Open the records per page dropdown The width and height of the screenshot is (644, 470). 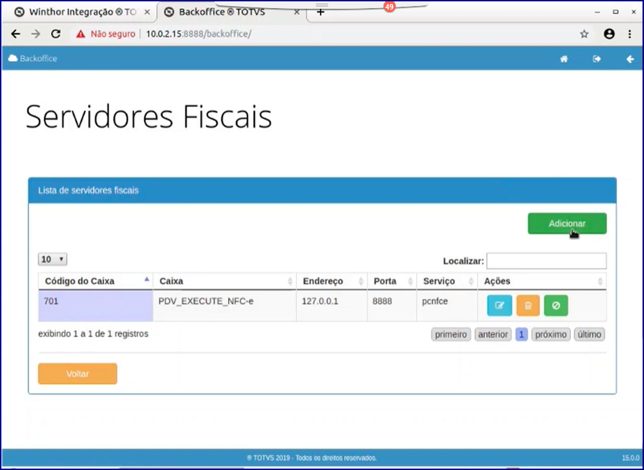[x=53, y=260]
